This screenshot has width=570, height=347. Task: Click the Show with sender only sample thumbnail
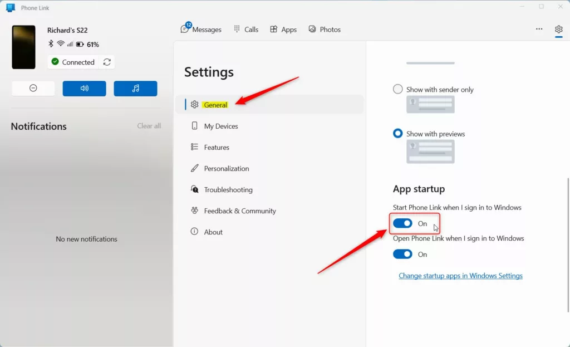[x=430, y=104]
